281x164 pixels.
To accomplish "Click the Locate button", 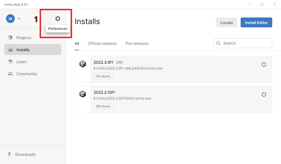I will click(x=226, y=22).
